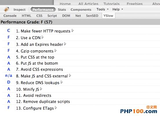
Task: Expand the 'Use a CDN' disclosure triangle
Action: tap(43, 37)
